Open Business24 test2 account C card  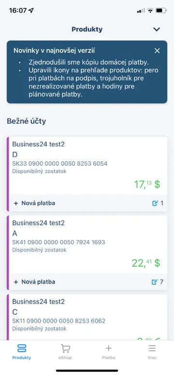tap(87, 317)
